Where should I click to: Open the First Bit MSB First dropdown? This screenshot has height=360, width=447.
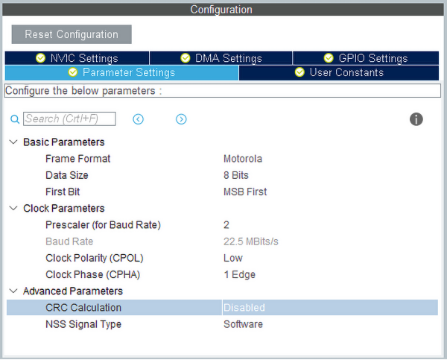[x=245, y=192]
